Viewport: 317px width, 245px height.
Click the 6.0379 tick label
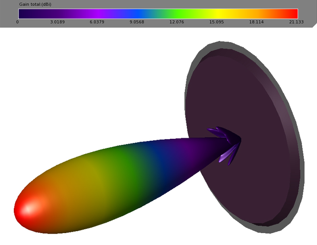tap(97, 22)
